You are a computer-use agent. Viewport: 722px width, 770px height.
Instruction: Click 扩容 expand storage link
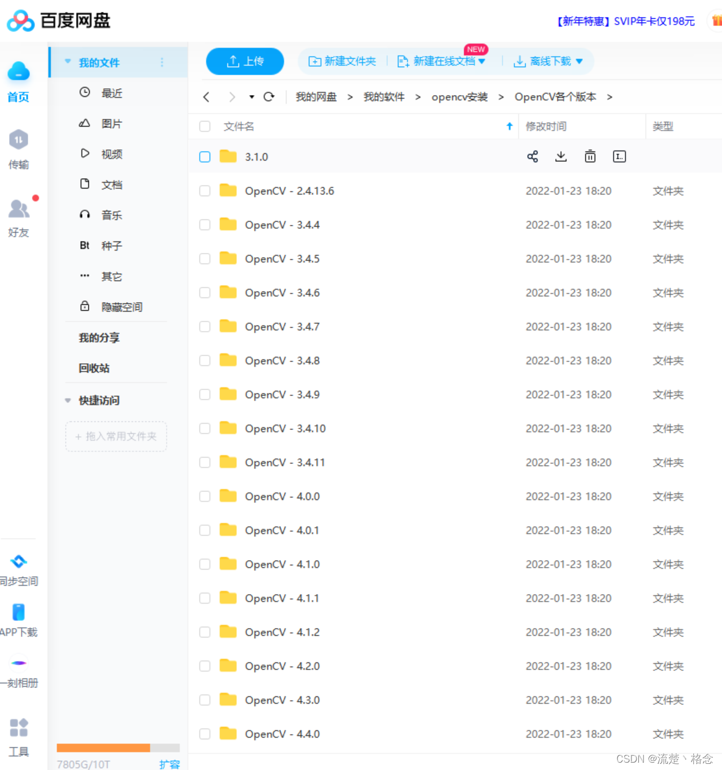[x=169, y=764]
